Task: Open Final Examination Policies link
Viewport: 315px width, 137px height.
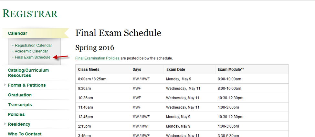Action: 97,58
